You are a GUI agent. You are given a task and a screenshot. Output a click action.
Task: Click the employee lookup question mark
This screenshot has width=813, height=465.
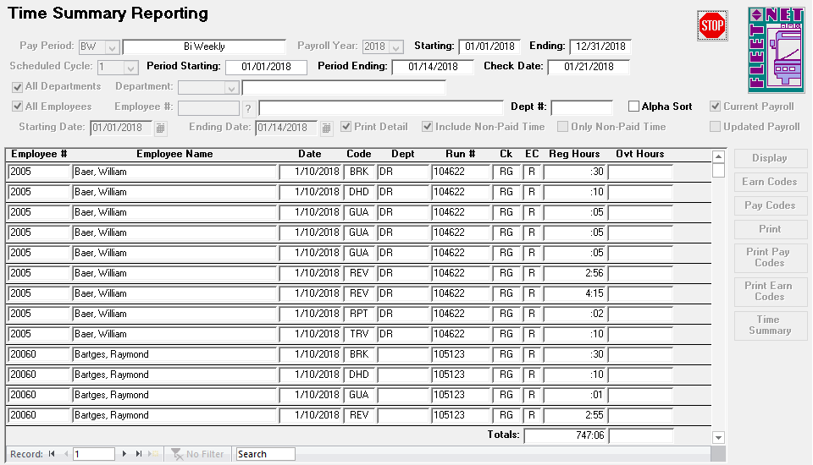pos(247,108)
